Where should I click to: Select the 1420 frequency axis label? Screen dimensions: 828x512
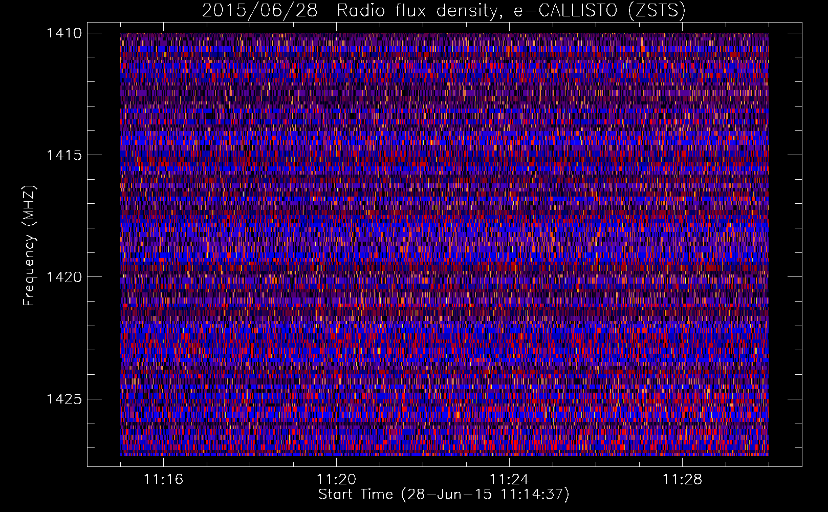(x=64, y=277)
